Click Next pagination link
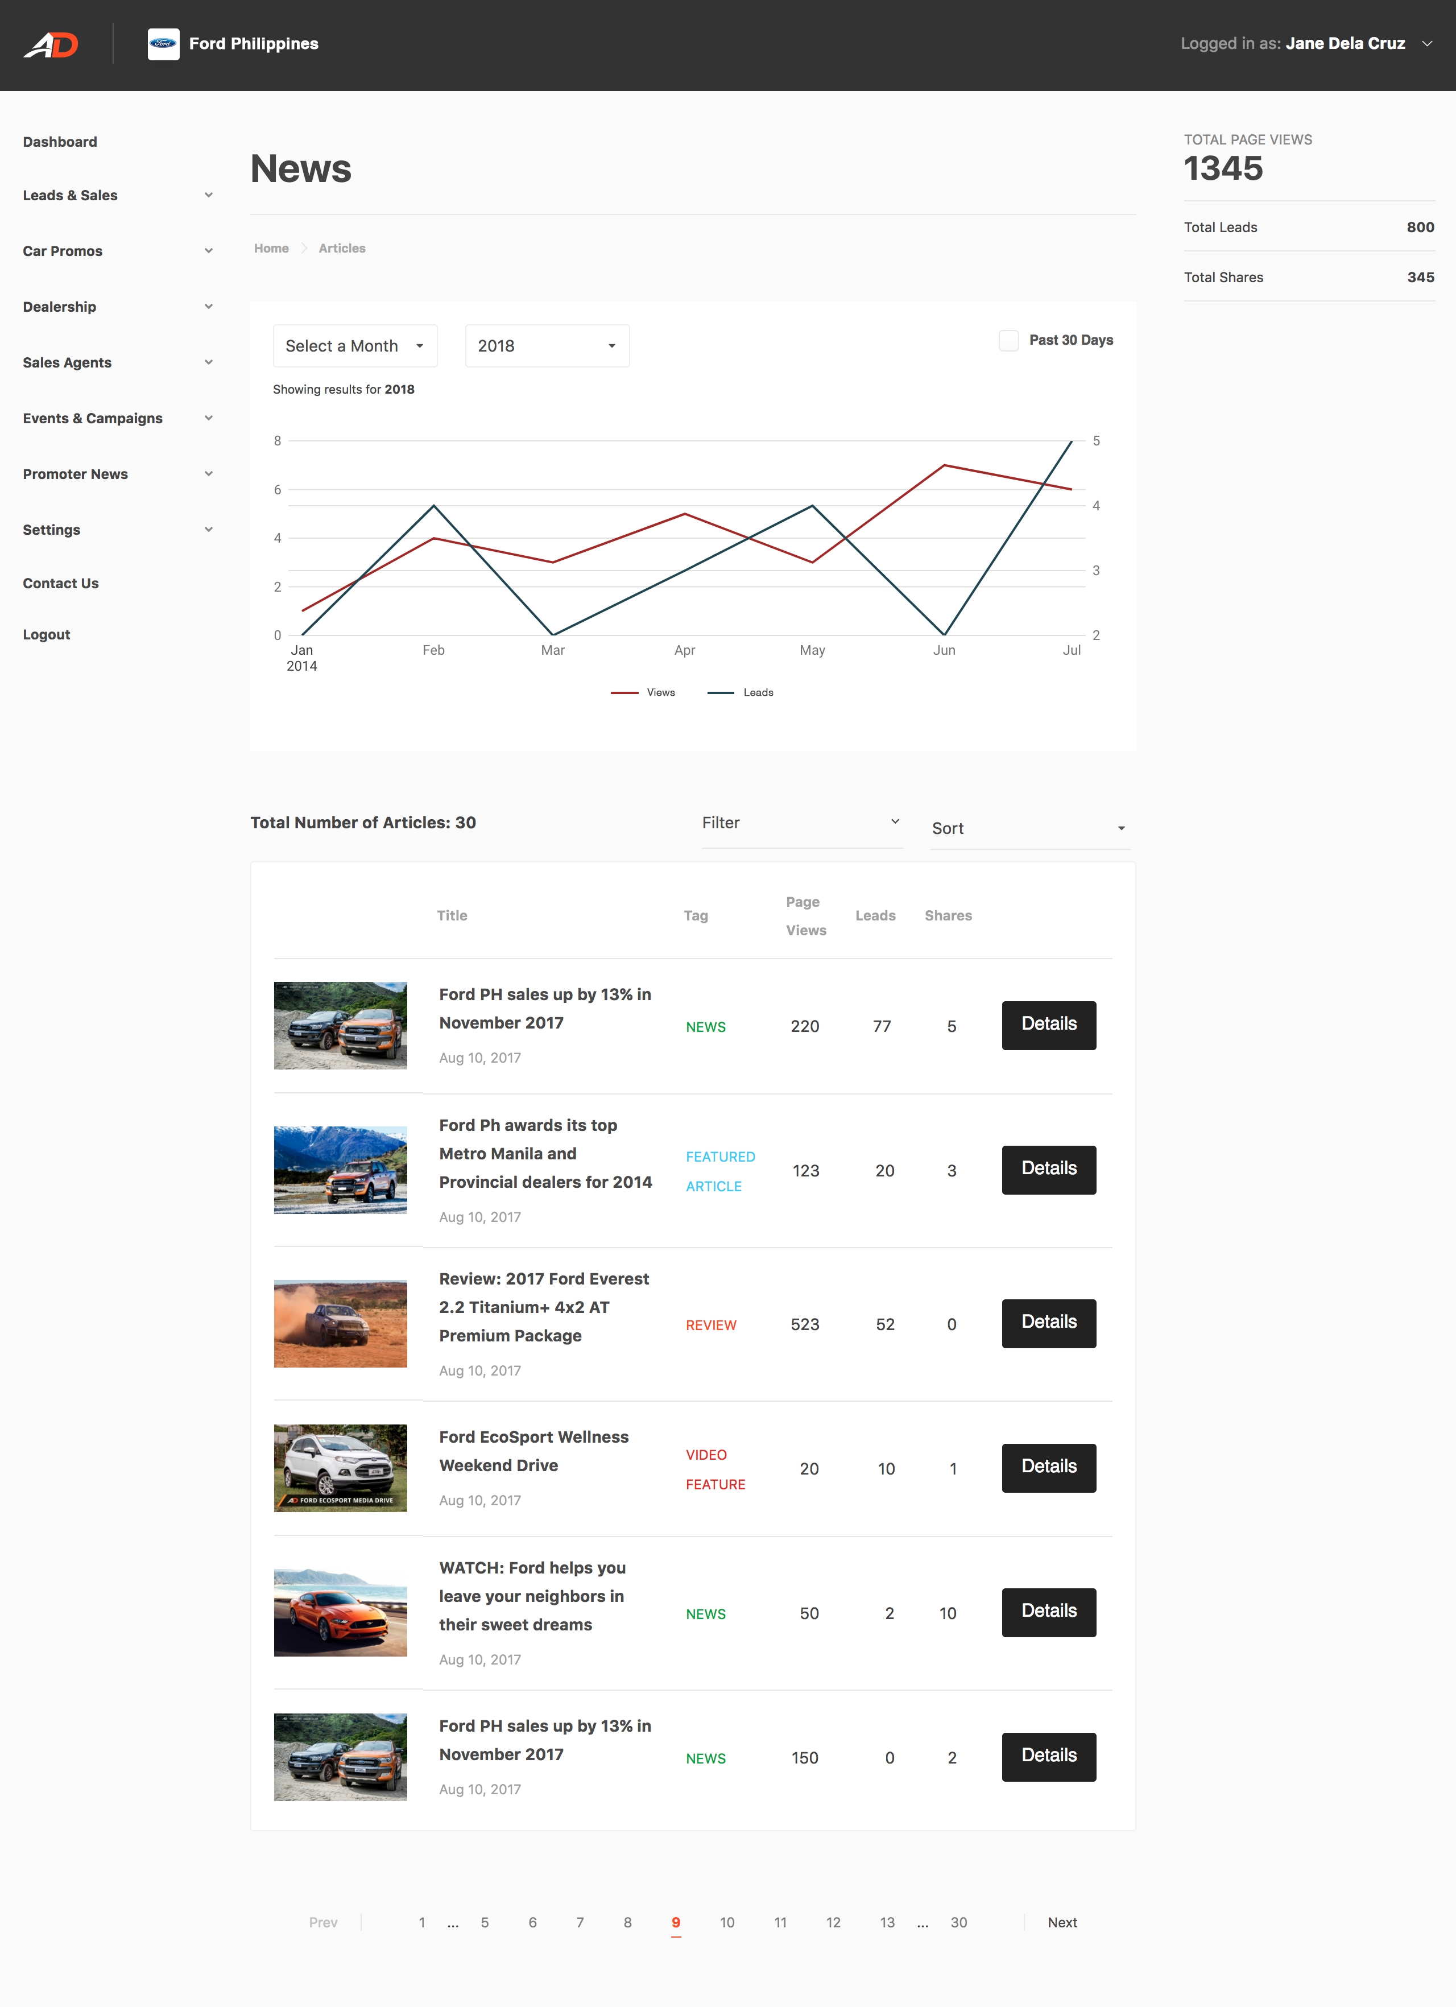The height and width of the screenshot is (2007, 1456). (x=1062, y=1922)
